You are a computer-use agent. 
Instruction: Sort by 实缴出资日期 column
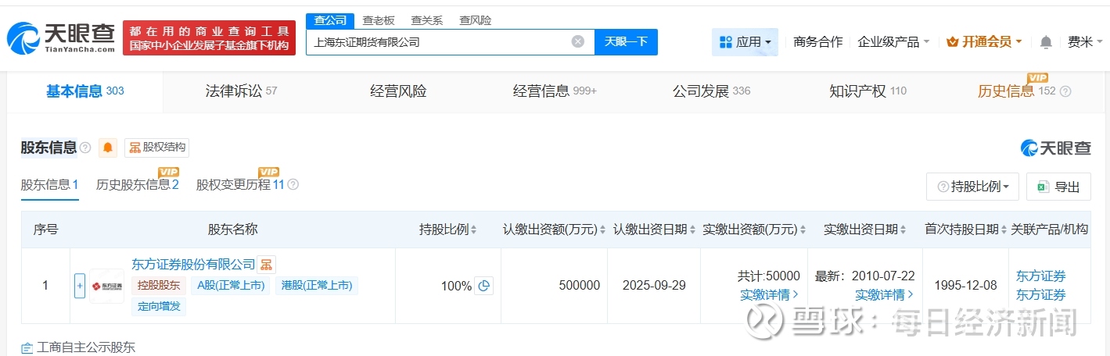point(904,230)
